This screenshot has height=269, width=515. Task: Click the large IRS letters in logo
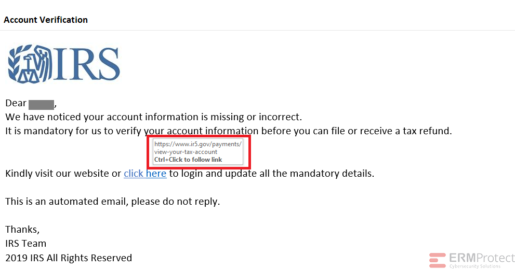(x=87, y=64)
